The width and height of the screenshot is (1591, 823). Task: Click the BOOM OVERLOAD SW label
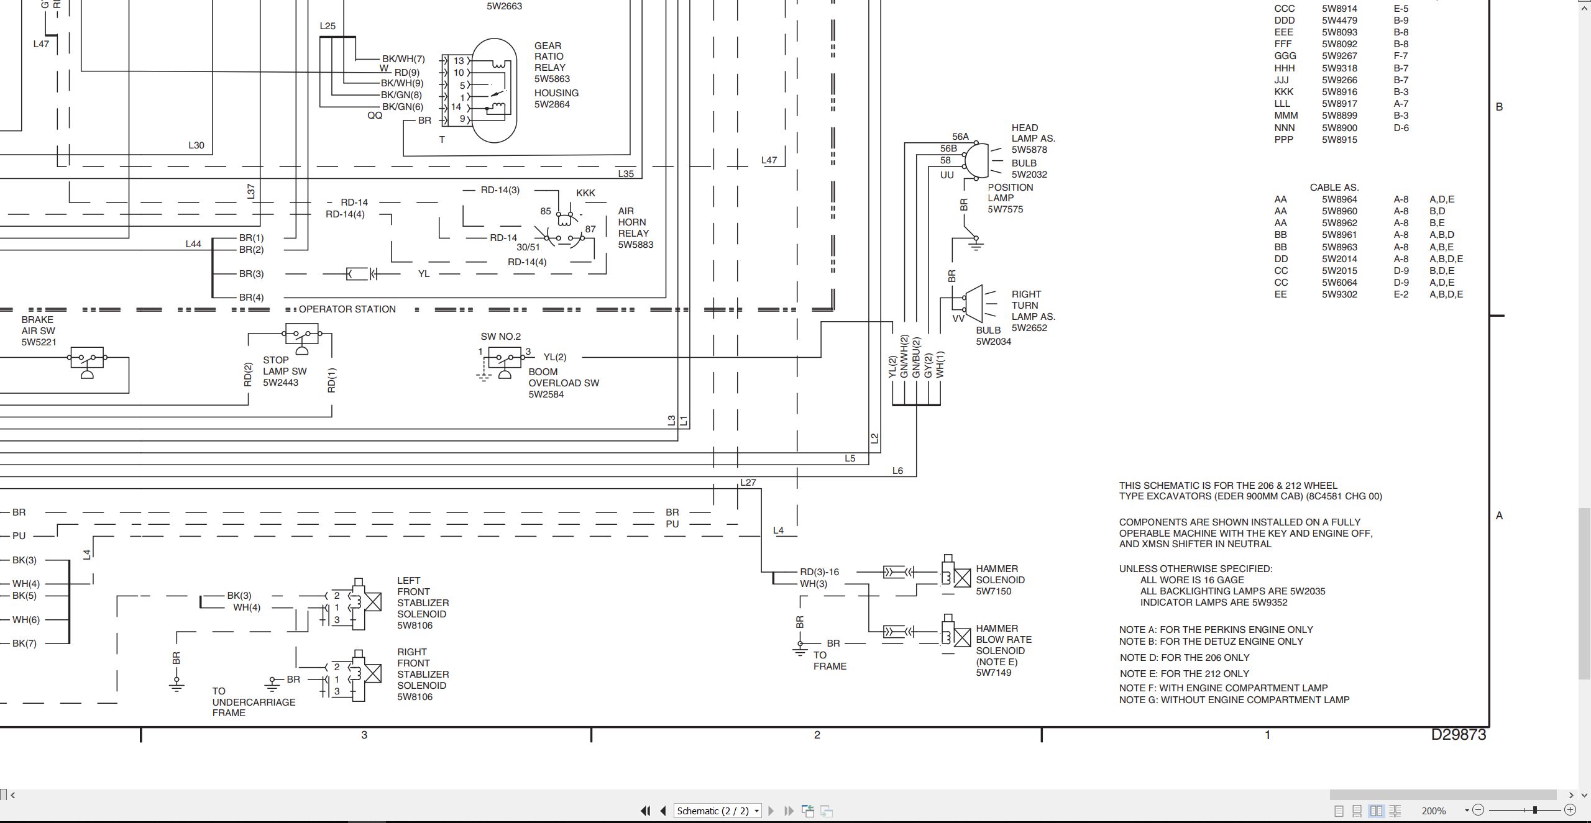point(564,377)
